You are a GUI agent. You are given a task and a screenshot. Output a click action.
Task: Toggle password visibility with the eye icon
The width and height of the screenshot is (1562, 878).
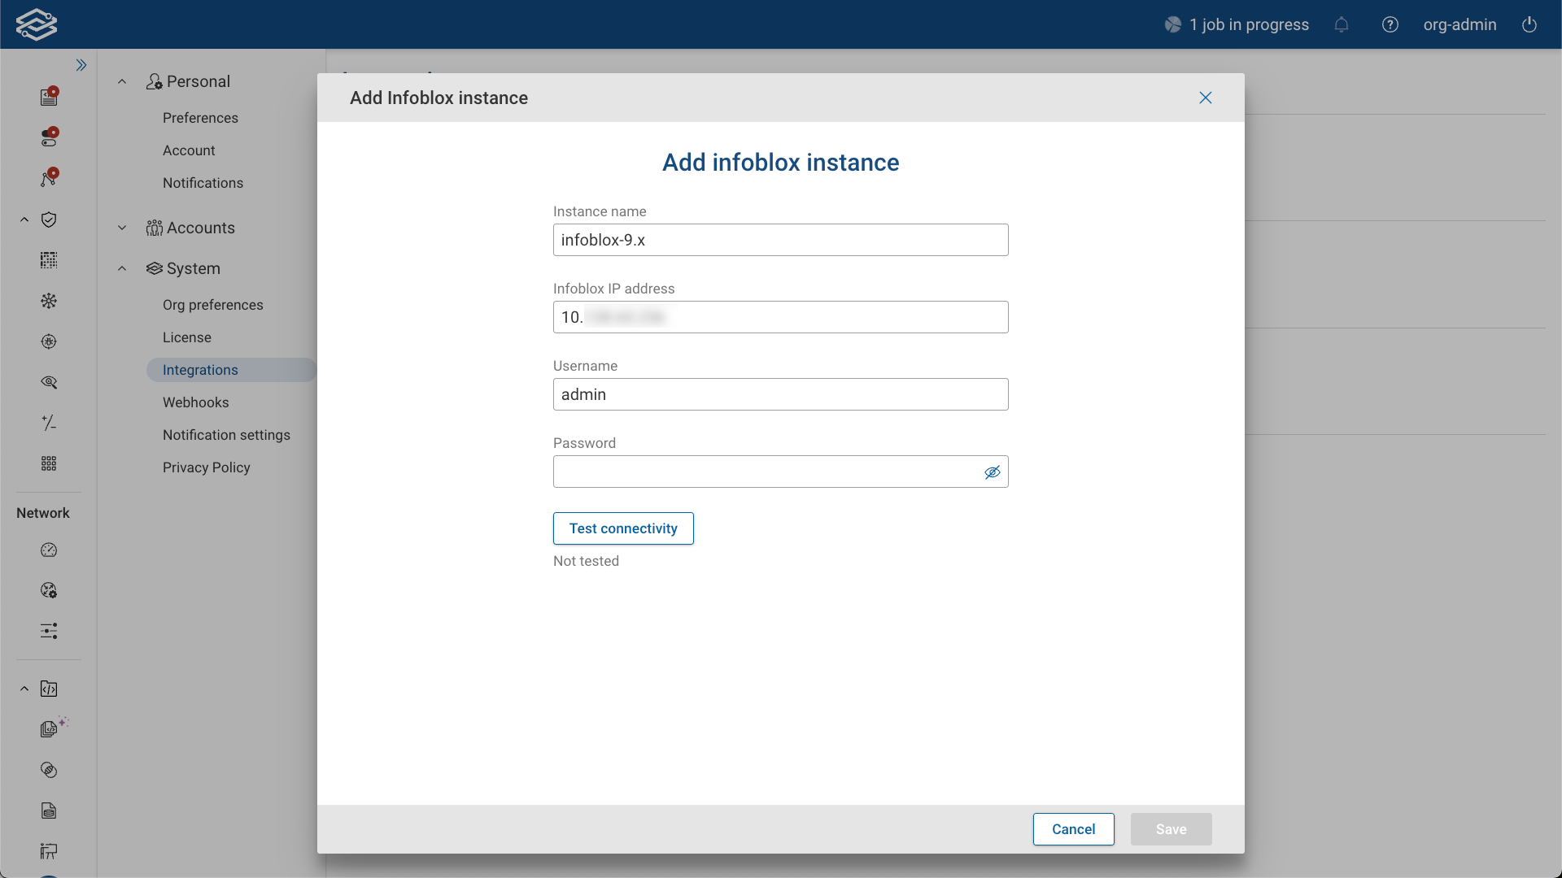point(993,472)
